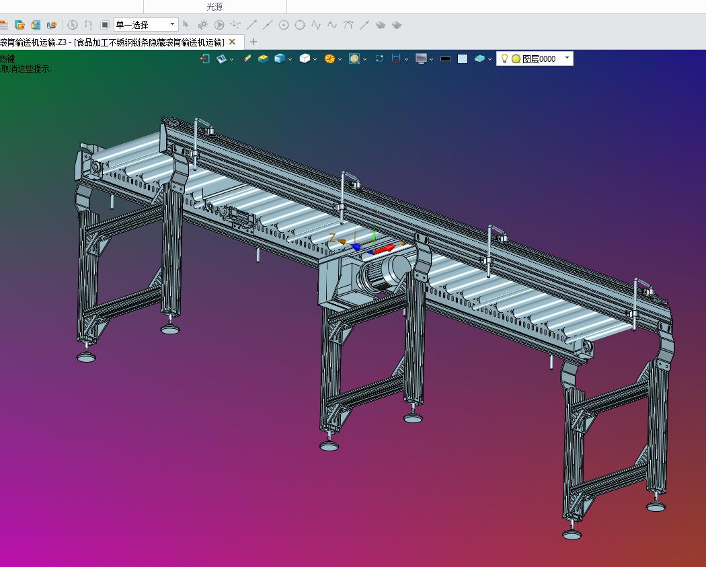Add a new document tab with plus button
Image resolution: width=706 pixels, height=567 pixels.
pyautogui.click(x=253, y=42)
